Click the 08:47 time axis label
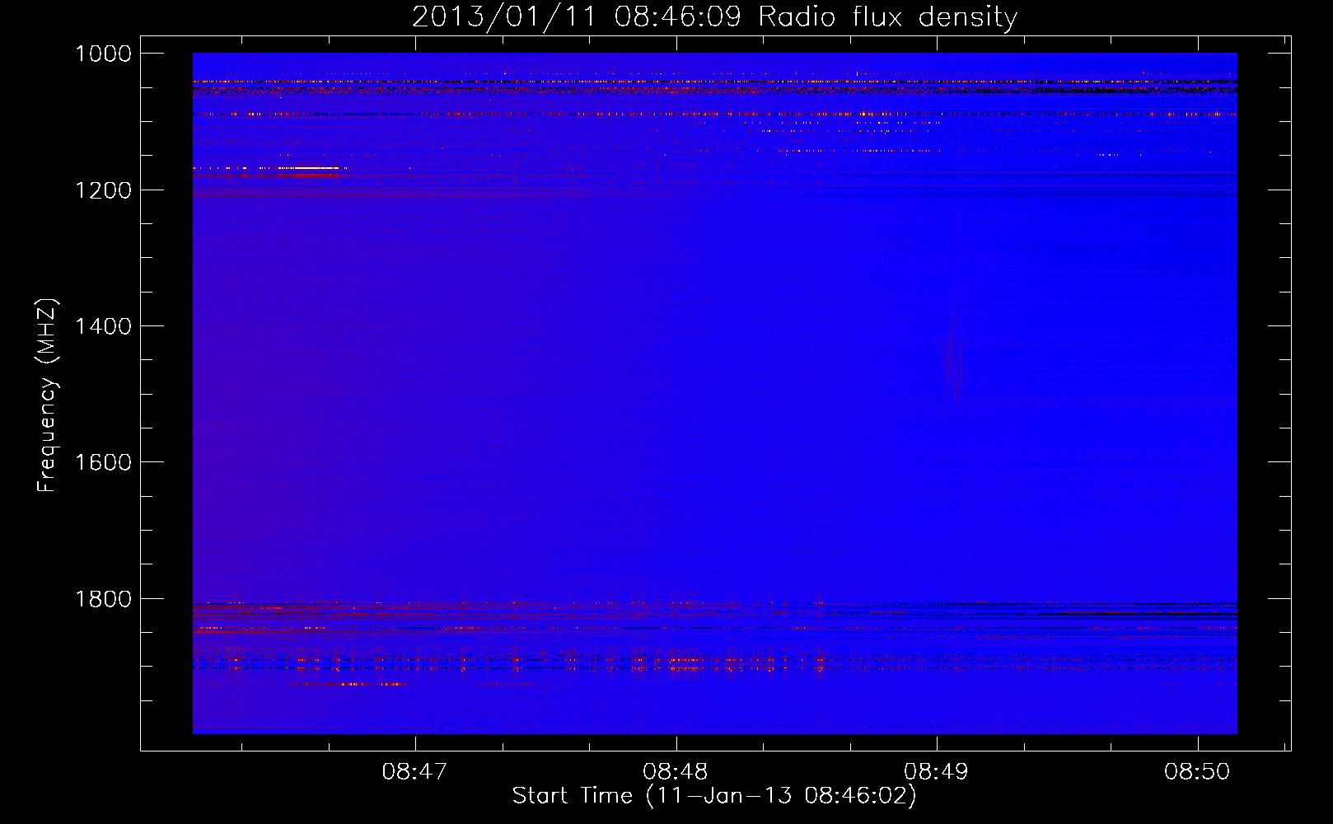The image size is (1333, 824). pyautogui.click(x=414, y=772)
